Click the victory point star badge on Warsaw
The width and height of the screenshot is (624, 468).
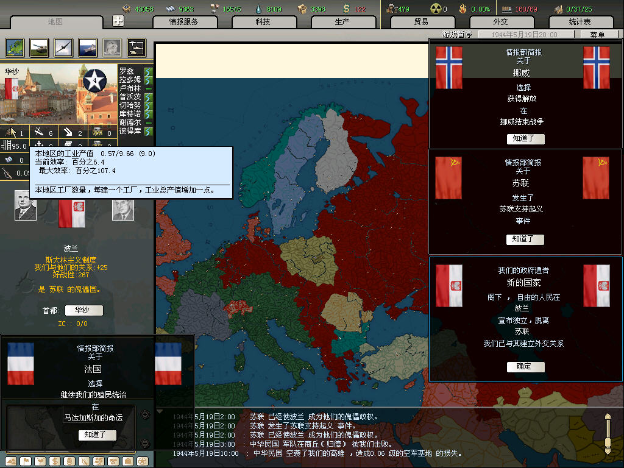[94, 80]
